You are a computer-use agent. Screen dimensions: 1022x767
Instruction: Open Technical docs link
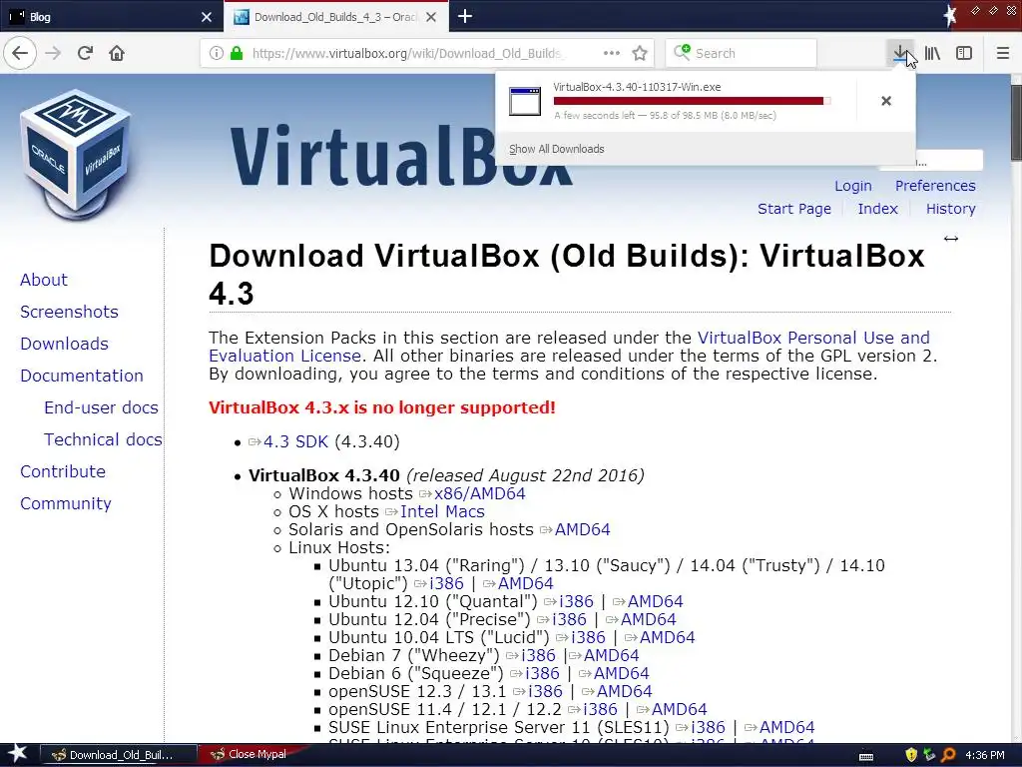pyautogui.click(x=103, y=439)
